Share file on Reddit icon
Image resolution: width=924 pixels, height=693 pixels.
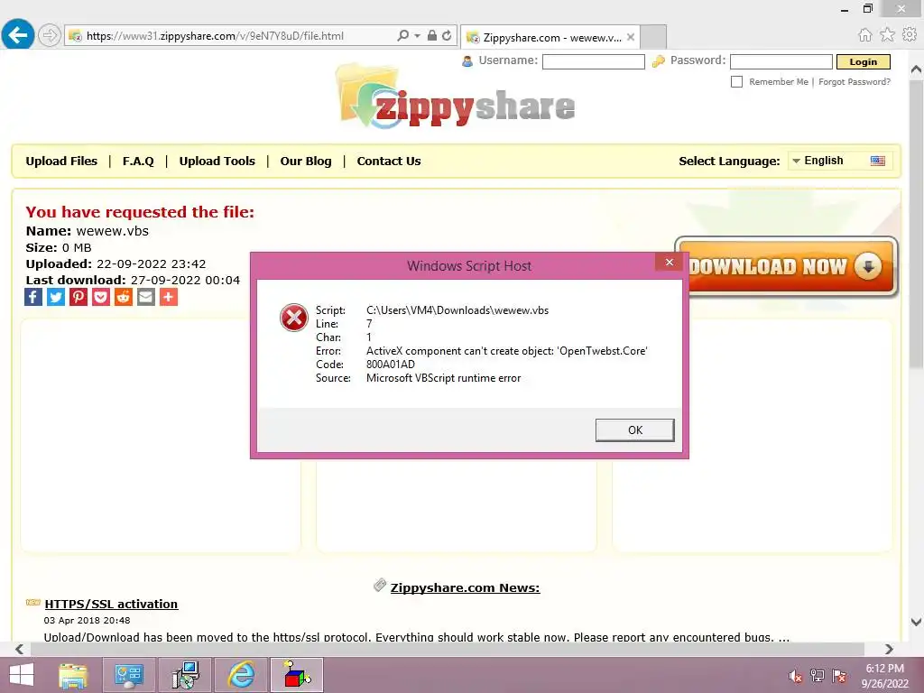123,296
